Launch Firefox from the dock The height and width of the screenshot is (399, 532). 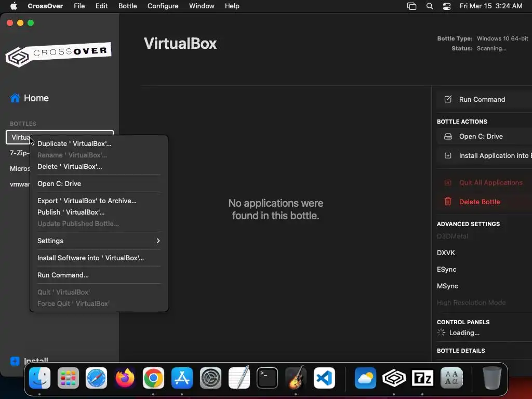(125, 378)
